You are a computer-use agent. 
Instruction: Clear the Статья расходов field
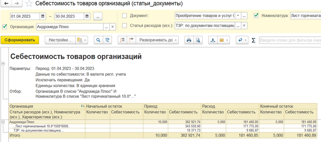244,26
